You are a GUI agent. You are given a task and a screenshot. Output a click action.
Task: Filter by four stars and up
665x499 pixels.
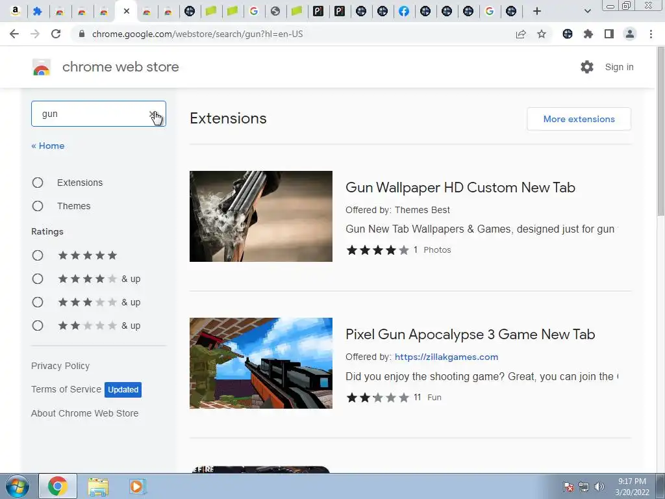point(38,279)
